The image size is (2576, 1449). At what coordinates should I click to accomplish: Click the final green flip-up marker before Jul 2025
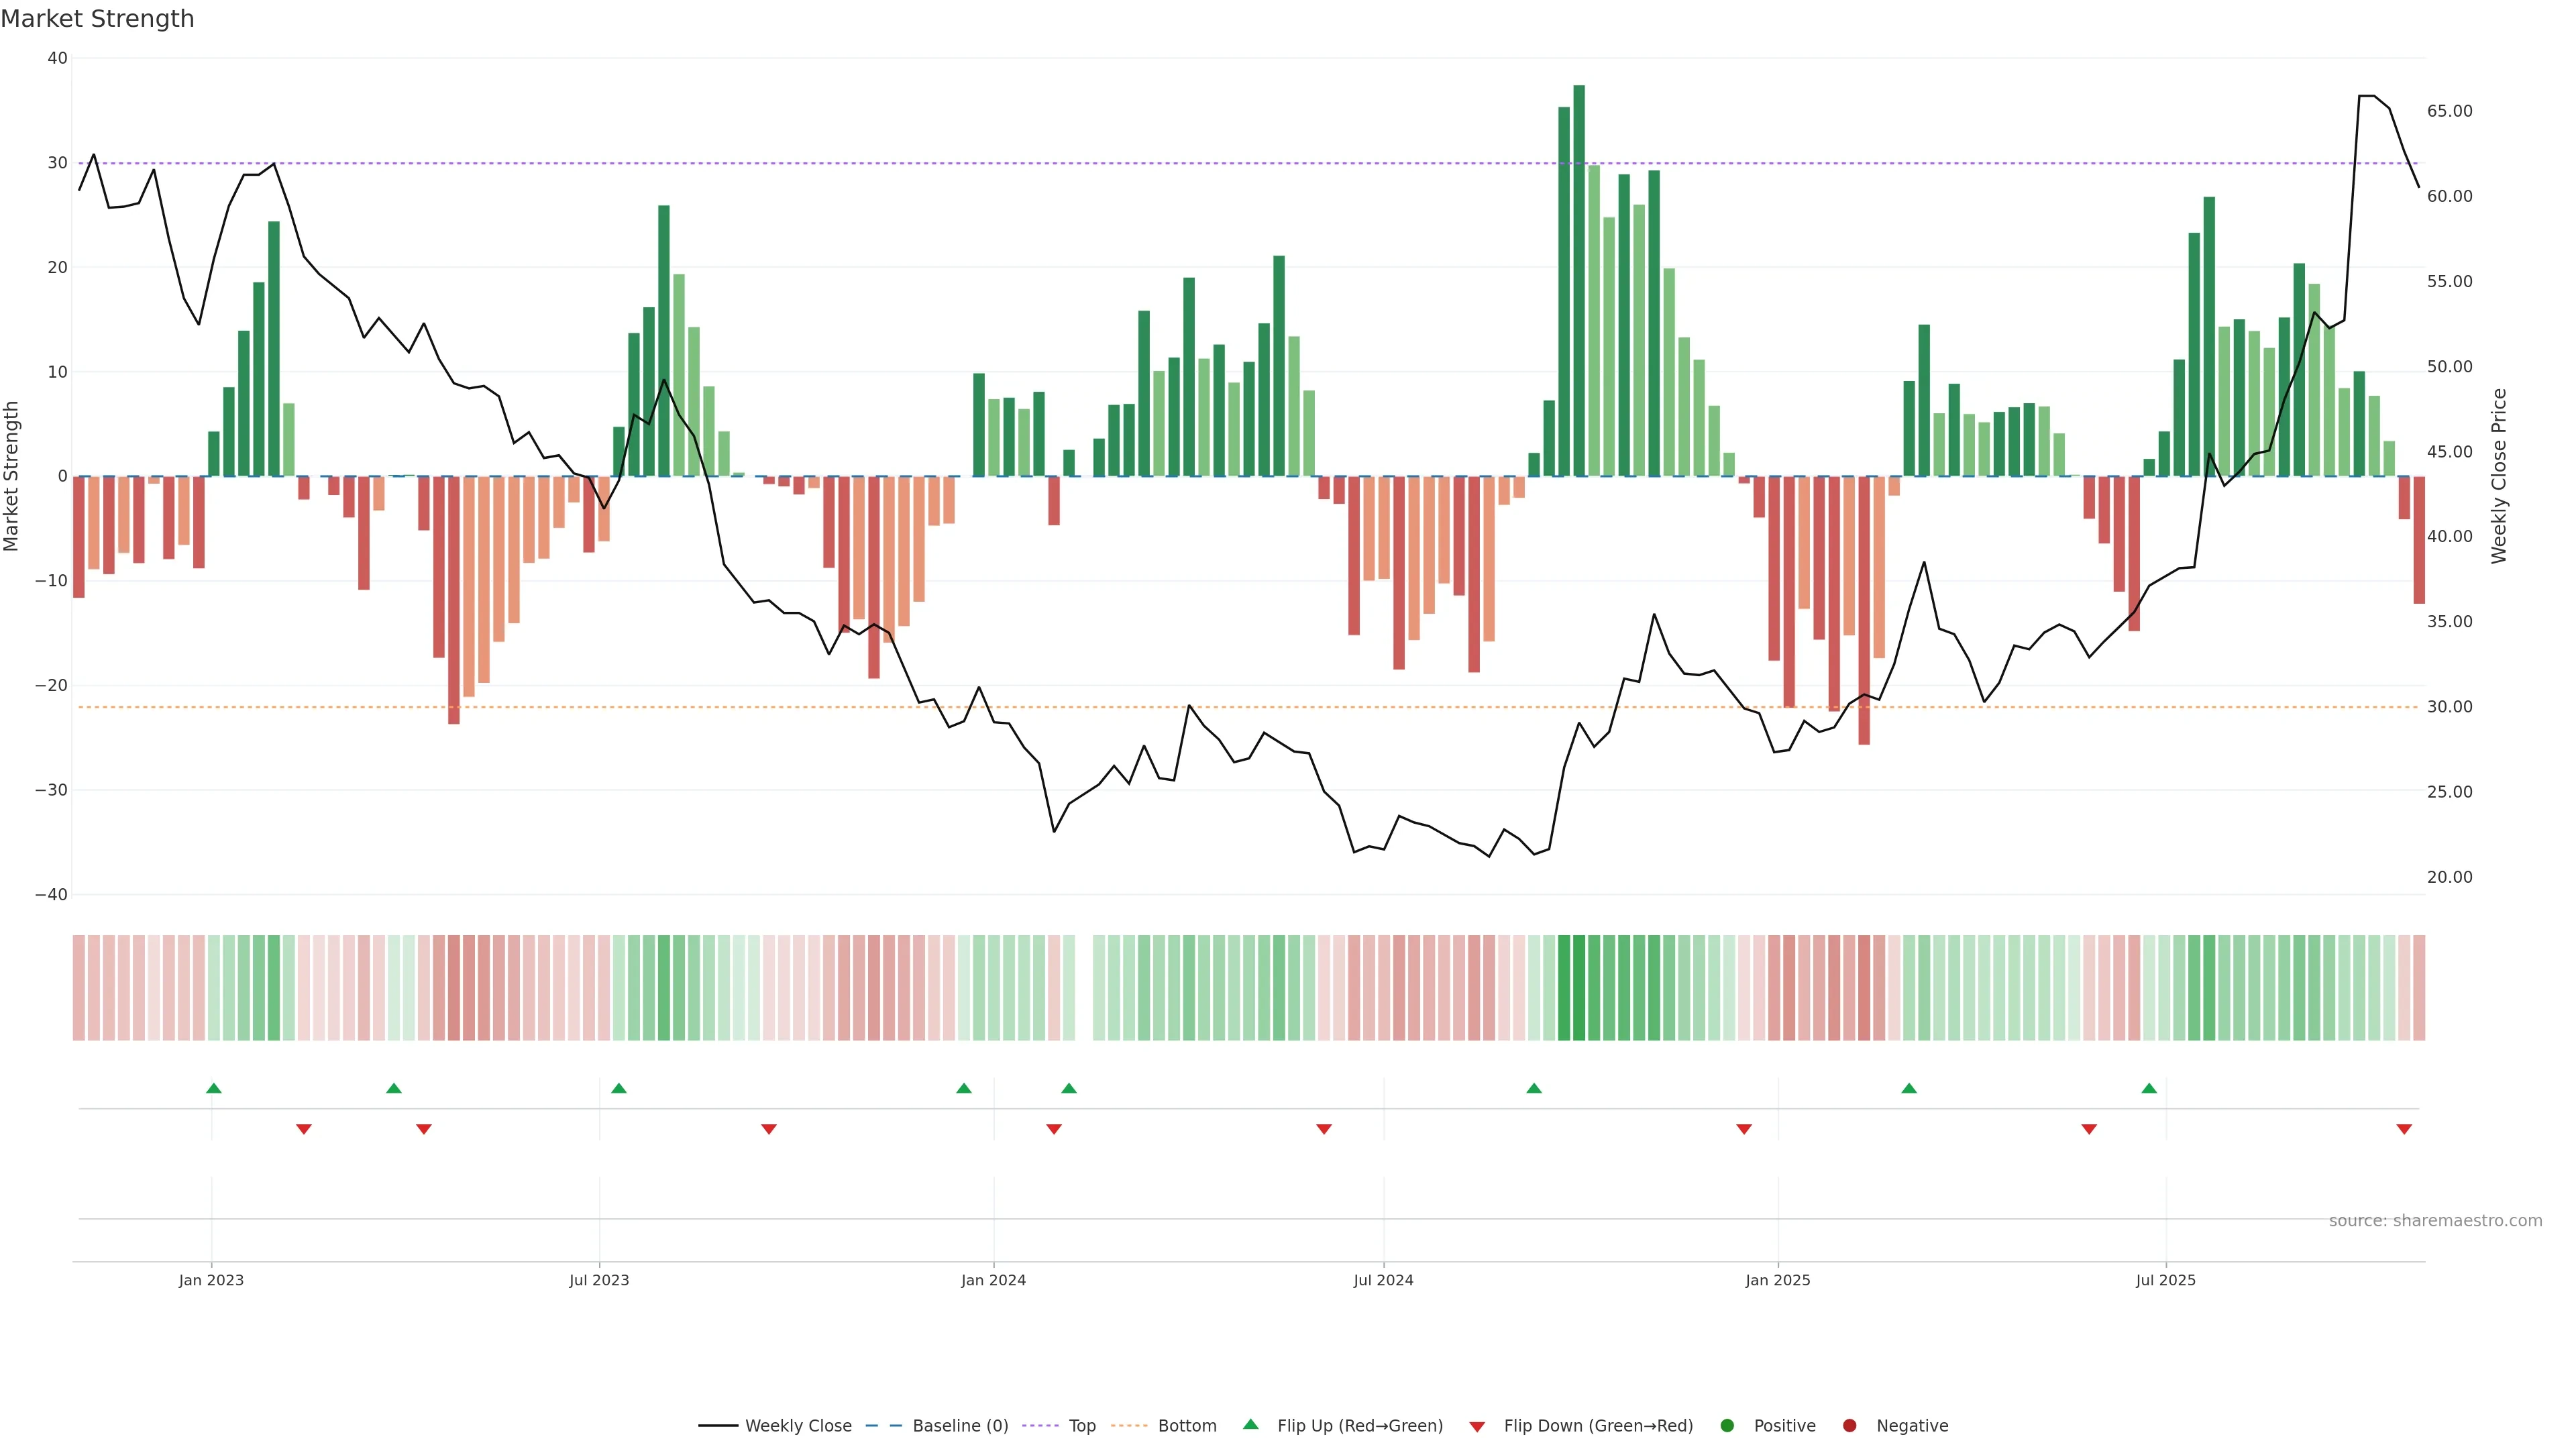pyautogui.click(x=2149, y=1088)
